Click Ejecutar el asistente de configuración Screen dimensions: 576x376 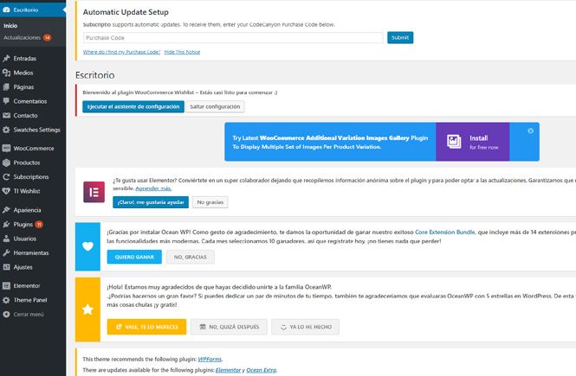pyautogui.click(x=133, y=106)
